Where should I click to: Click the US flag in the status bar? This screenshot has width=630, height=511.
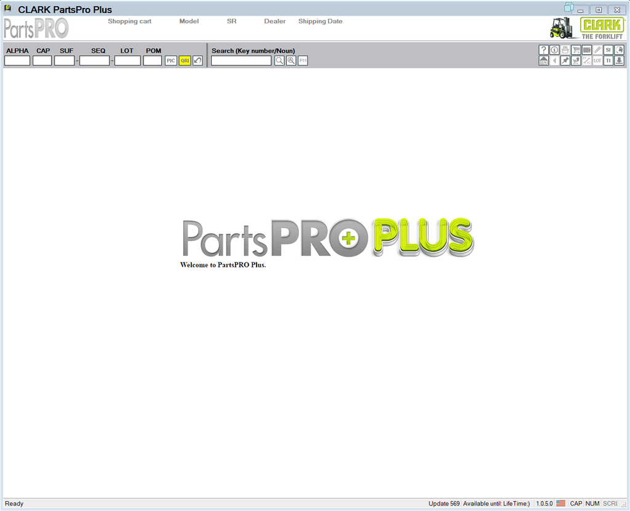pos(560,503)
